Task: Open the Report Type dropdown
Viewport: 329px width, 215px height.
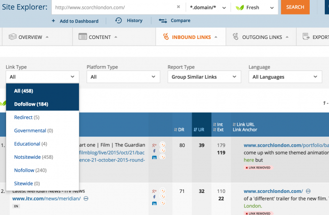Action: (x=204, y=77)
